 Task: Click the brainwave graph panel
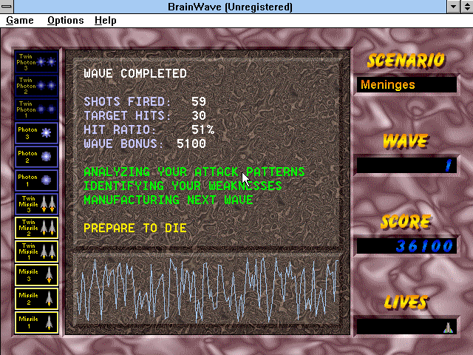pyautogui.click(x=208, y=289)
